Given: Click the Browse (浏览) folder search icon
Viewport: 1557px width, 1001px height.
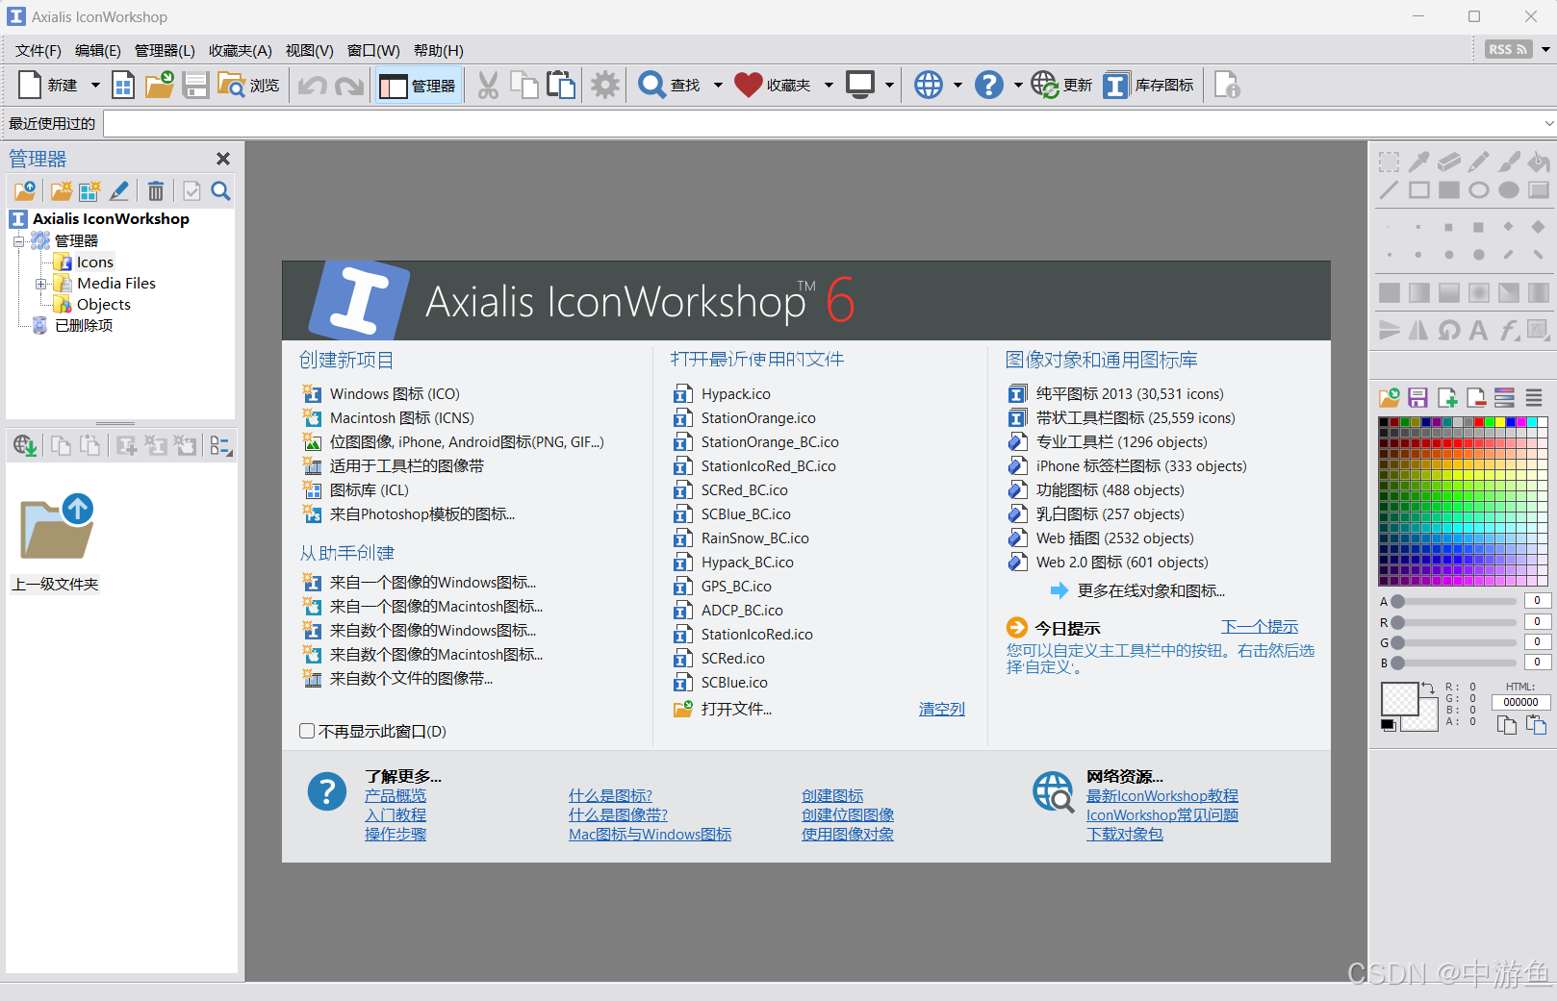Looking at the screenshot, I should pos(231,86).
